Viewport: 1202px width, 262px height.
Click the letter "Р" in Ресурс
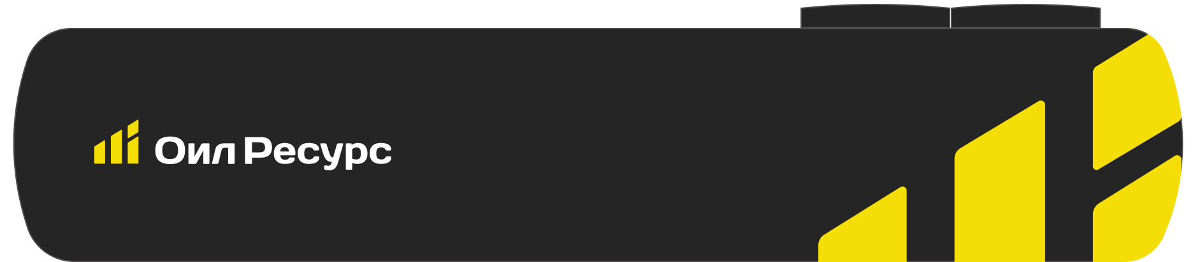coord(259,151)
